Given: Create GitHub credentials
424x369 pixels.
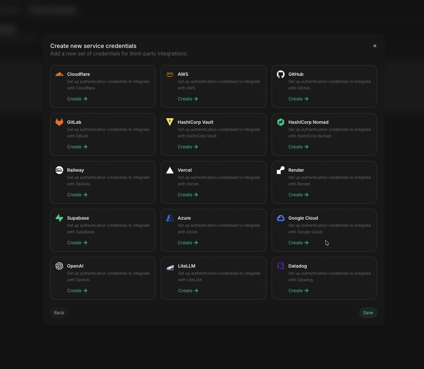Looking at the screenshot, I should click(x=298, y=99).
